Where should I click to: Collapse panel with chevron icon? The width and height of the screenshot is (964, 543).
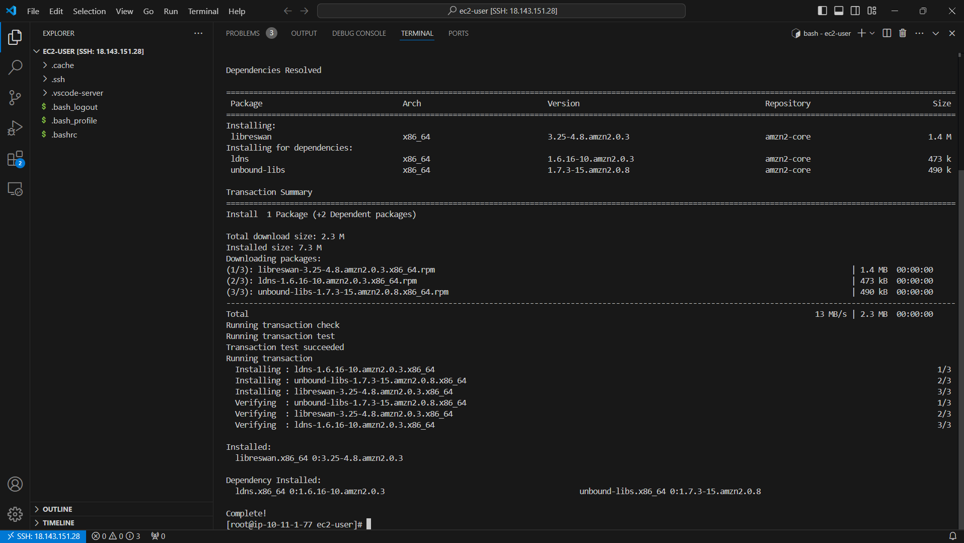(935, 33)
